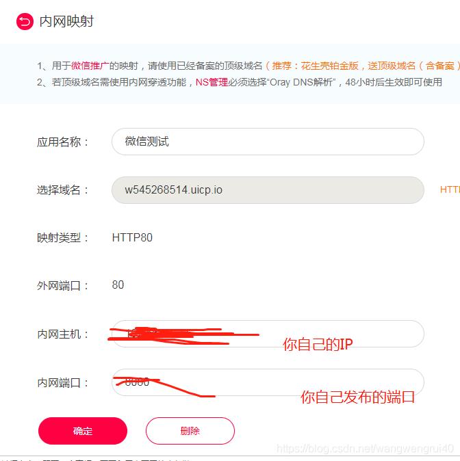This screenshot has height=461, width=460.
Task: Click the HTTP80 mapping type value
Action: click(132, 238)
